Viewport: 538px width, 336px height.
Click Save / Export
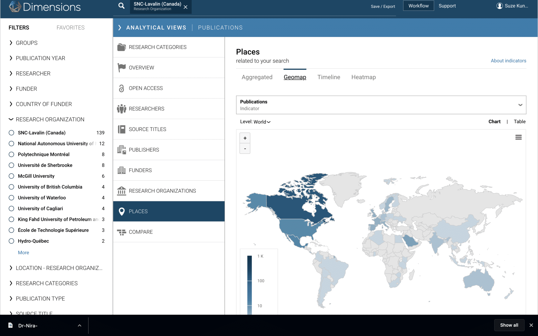click(x=383, y=6)
